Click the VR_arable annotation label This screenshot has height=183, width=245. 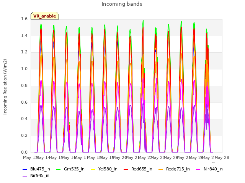tap(45, 16)
